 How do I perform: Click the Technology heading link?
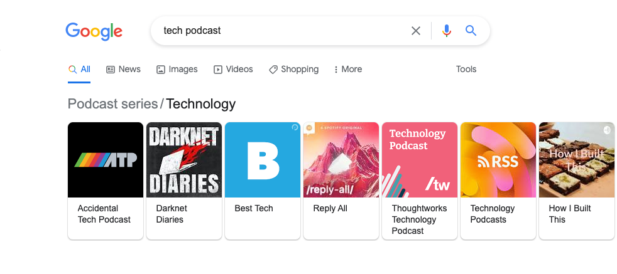pyautogui.click(x=200, y=104)
